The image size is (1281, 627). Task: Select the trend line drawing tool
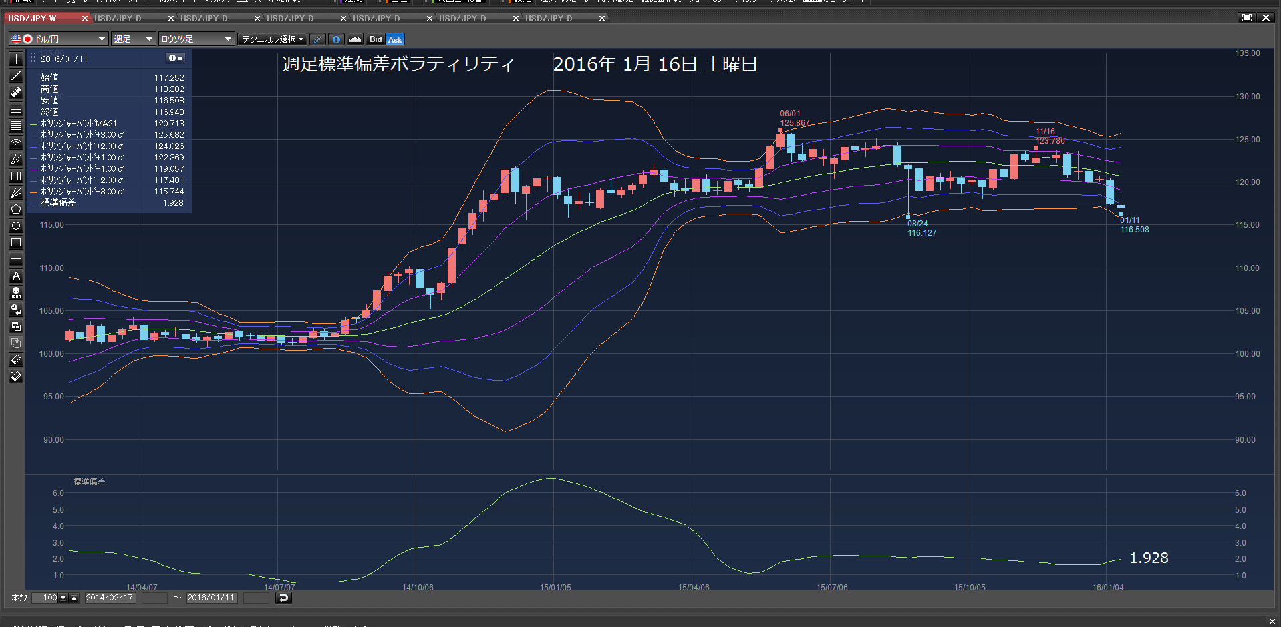click(x=16, y=76)
